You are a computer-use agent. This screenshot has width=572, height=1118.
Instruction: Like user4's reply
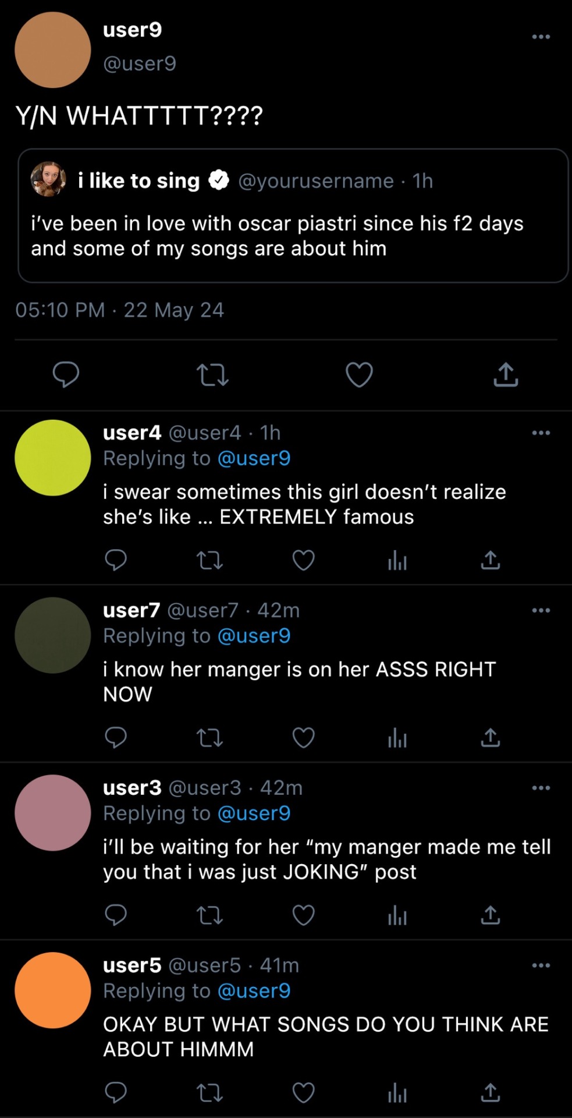pos(303,560)
